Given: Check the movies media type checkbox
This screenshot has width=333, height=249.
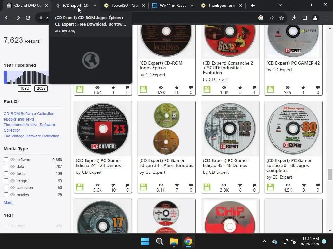Looking at the screenshot, I should pos(6,195).
